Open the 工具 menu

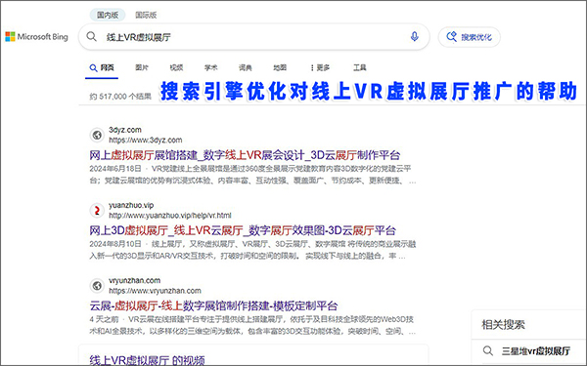(360, 67)
